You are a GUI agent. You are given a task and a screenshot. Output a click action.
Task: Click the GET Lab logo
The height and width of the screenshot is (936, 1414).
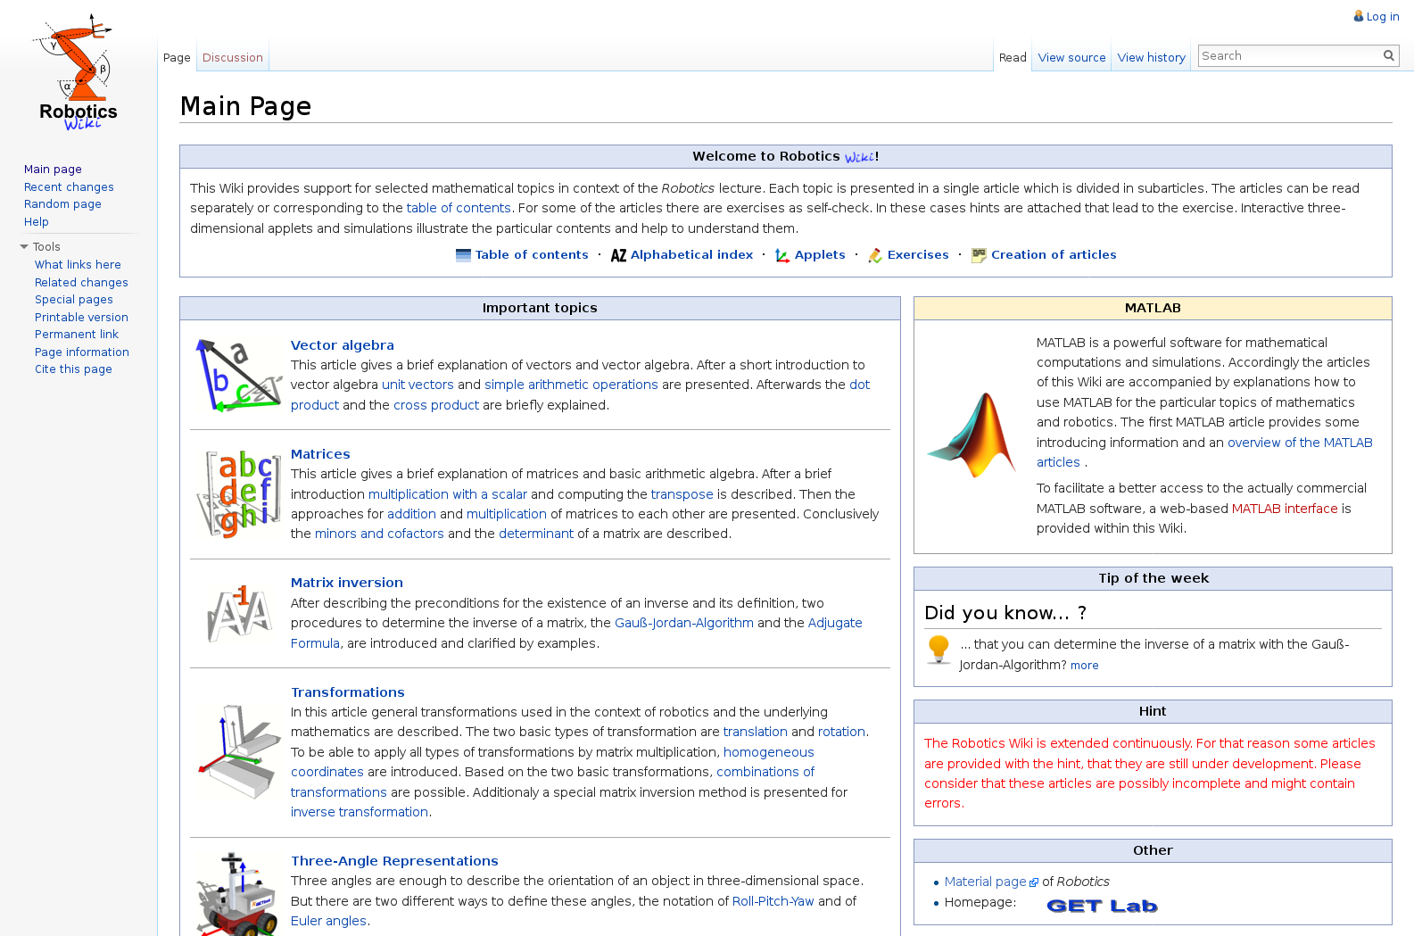[1102, 906]
